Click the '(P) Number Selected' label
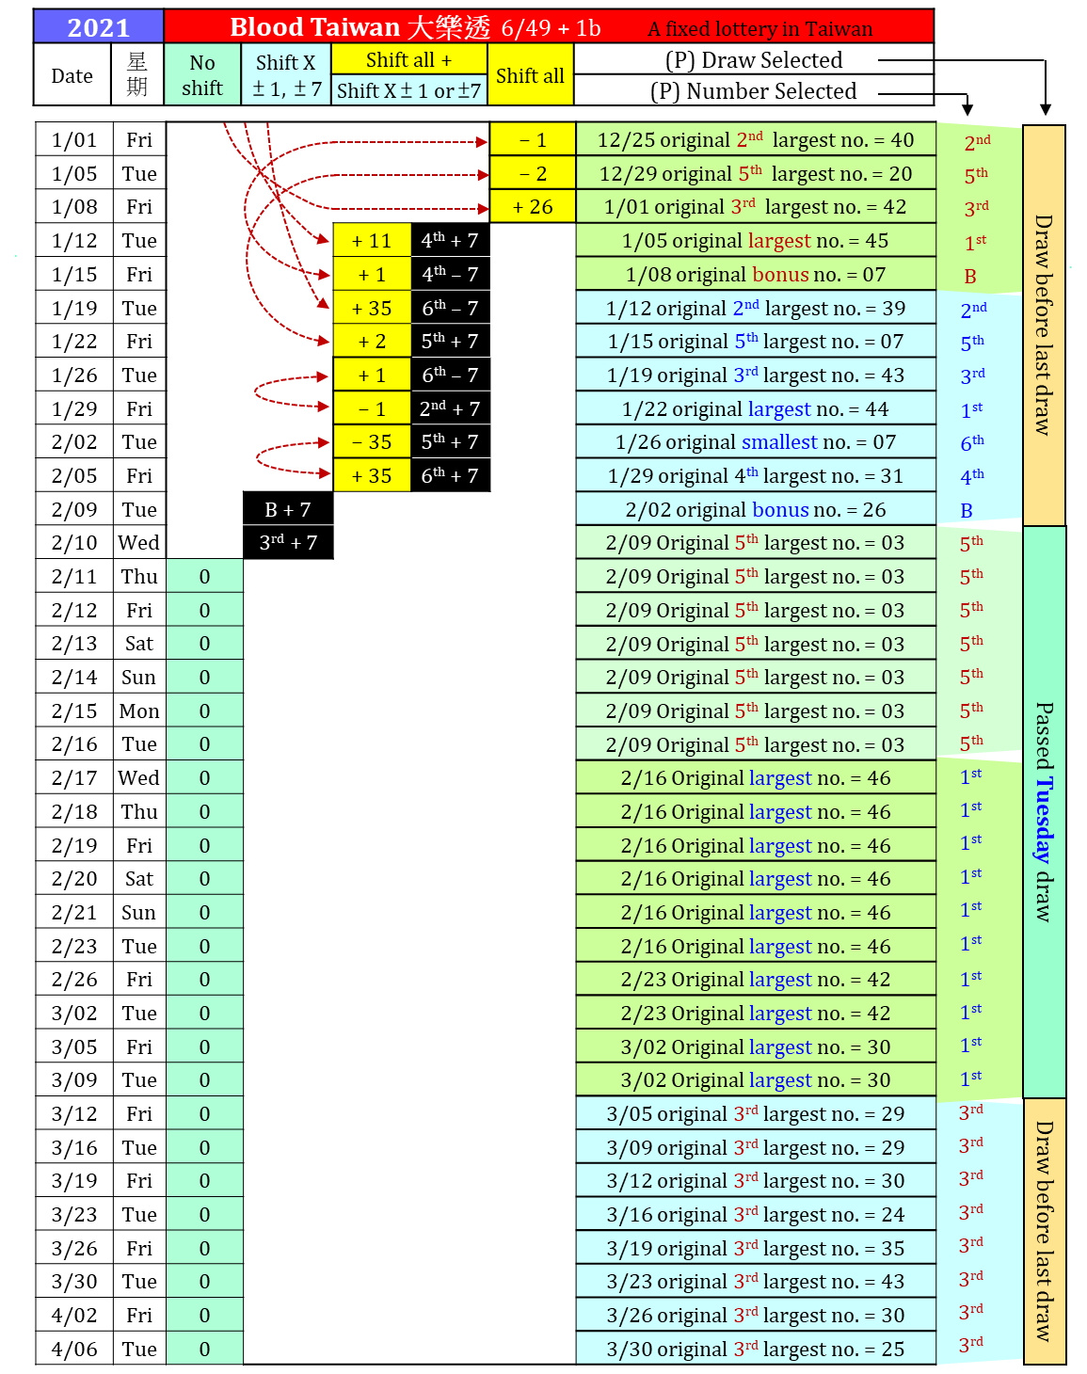The height and width of the screenshot is (1374, 1087). pos(754,91)
